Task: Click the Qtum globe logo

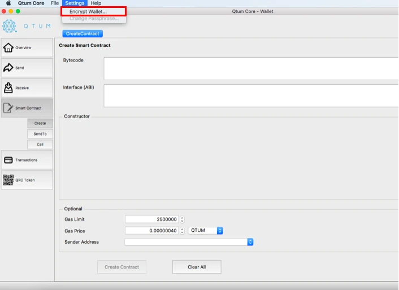Action: (10, 26)
